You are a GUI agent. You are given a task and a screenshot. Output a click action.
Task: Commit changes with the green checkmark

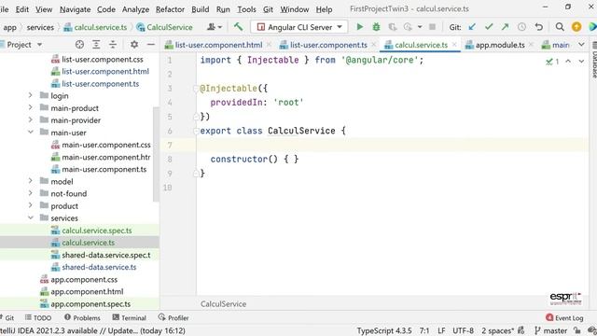tap(489, 27)
